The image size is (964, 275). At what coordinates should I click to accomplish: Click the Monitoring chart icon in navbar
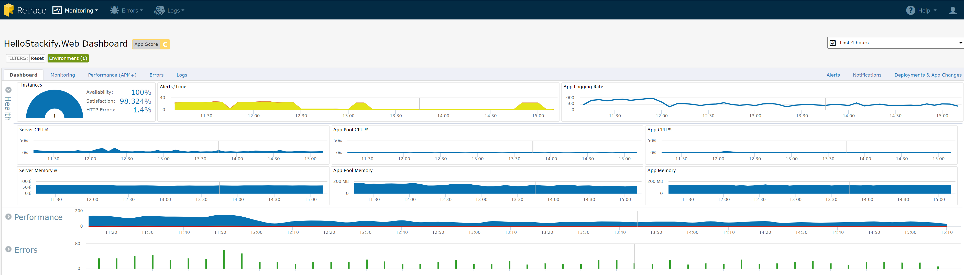coord(57,10)
